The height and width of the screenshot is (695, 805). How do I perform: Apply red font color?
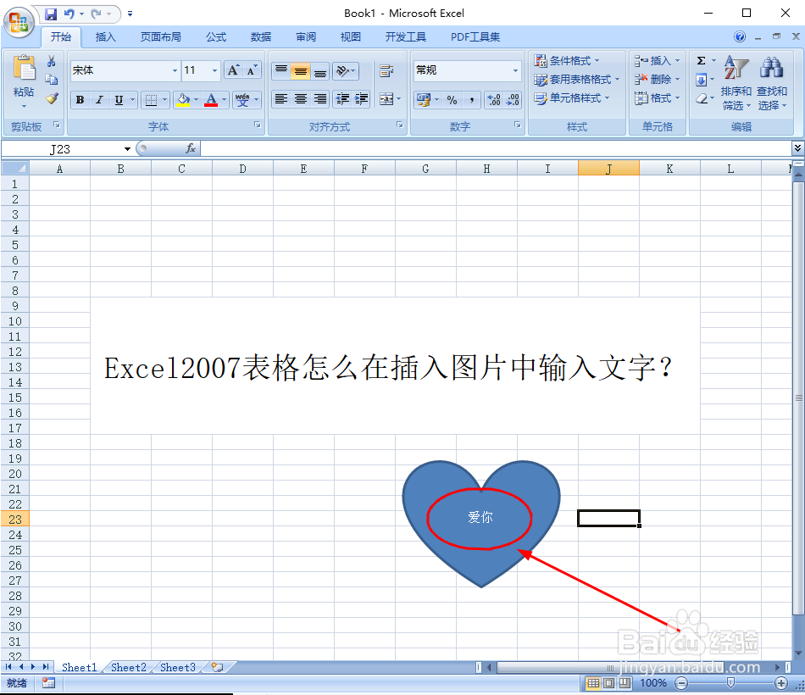[x=211, y=100]
